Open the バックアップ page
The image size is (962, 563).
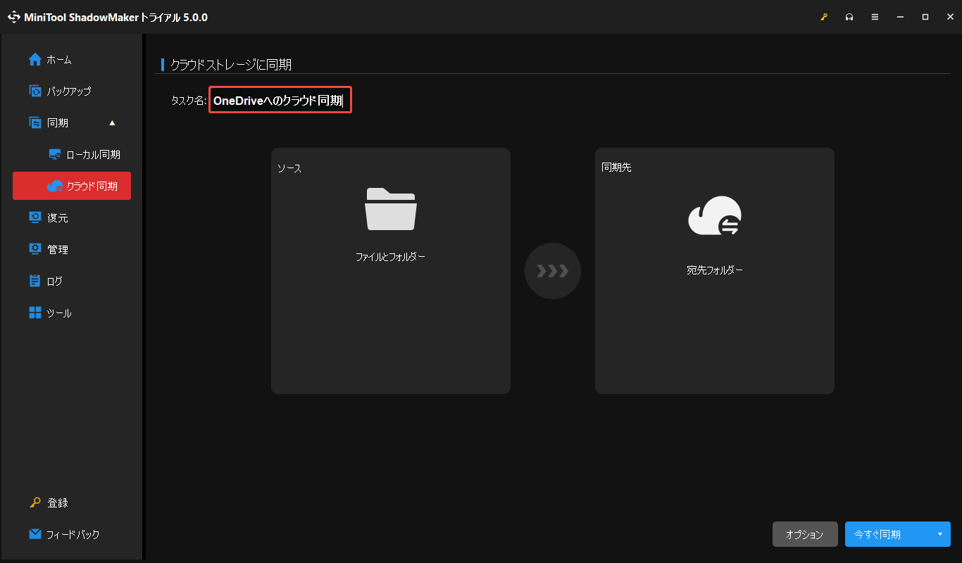(72, 91)
